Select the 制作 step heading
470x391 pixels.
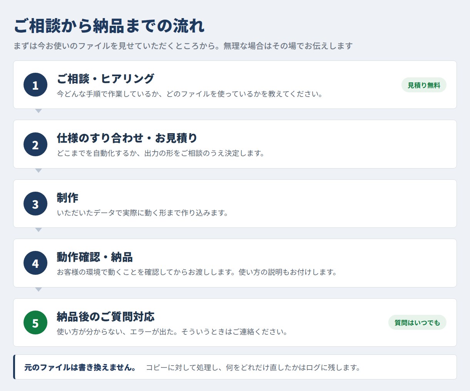tap(67, 197)
